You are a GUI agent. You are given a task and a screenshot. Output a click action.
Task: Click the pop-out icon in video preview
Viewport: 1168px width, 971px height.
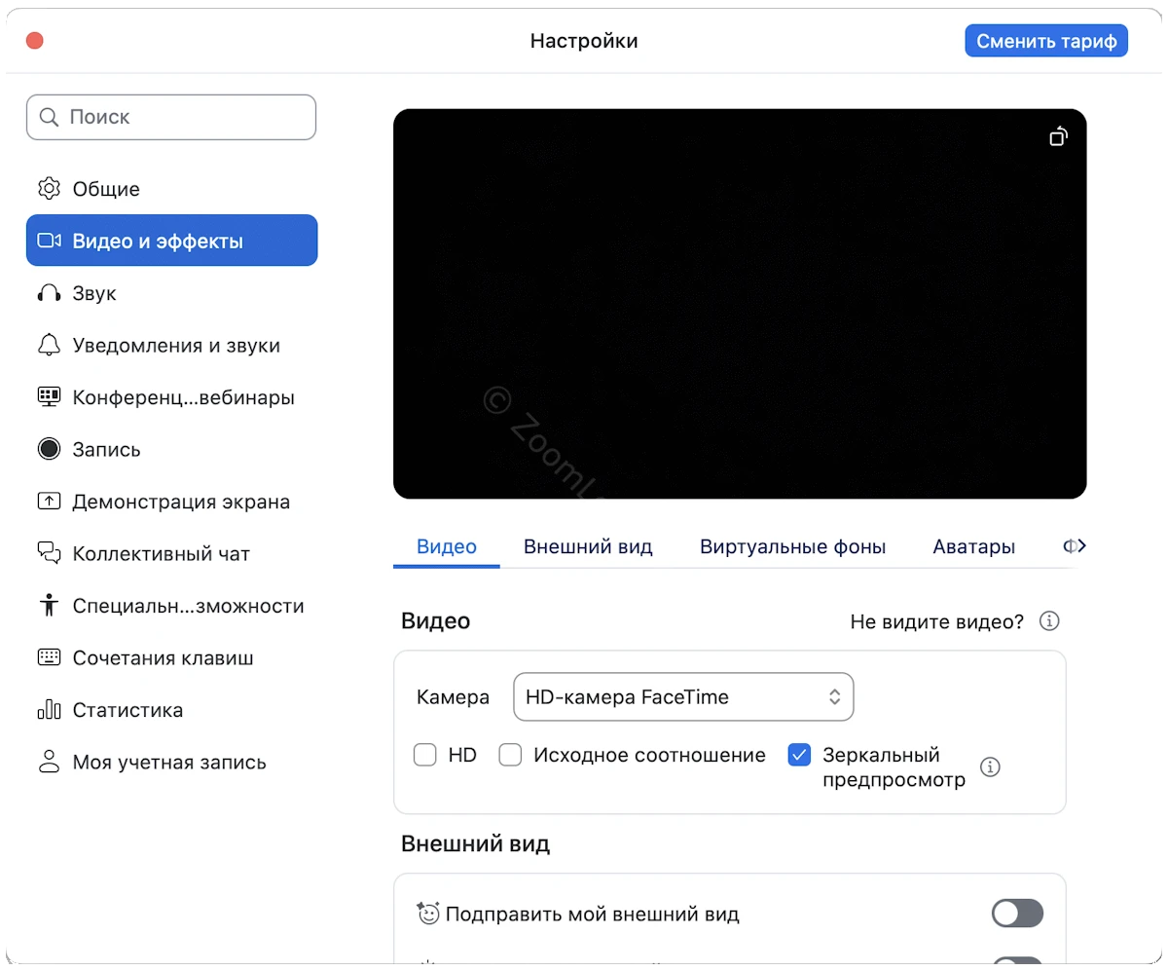1058,136
